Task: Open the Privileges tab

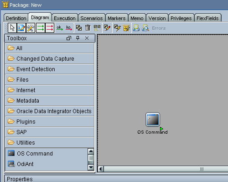Action: [x=181, y=18]
